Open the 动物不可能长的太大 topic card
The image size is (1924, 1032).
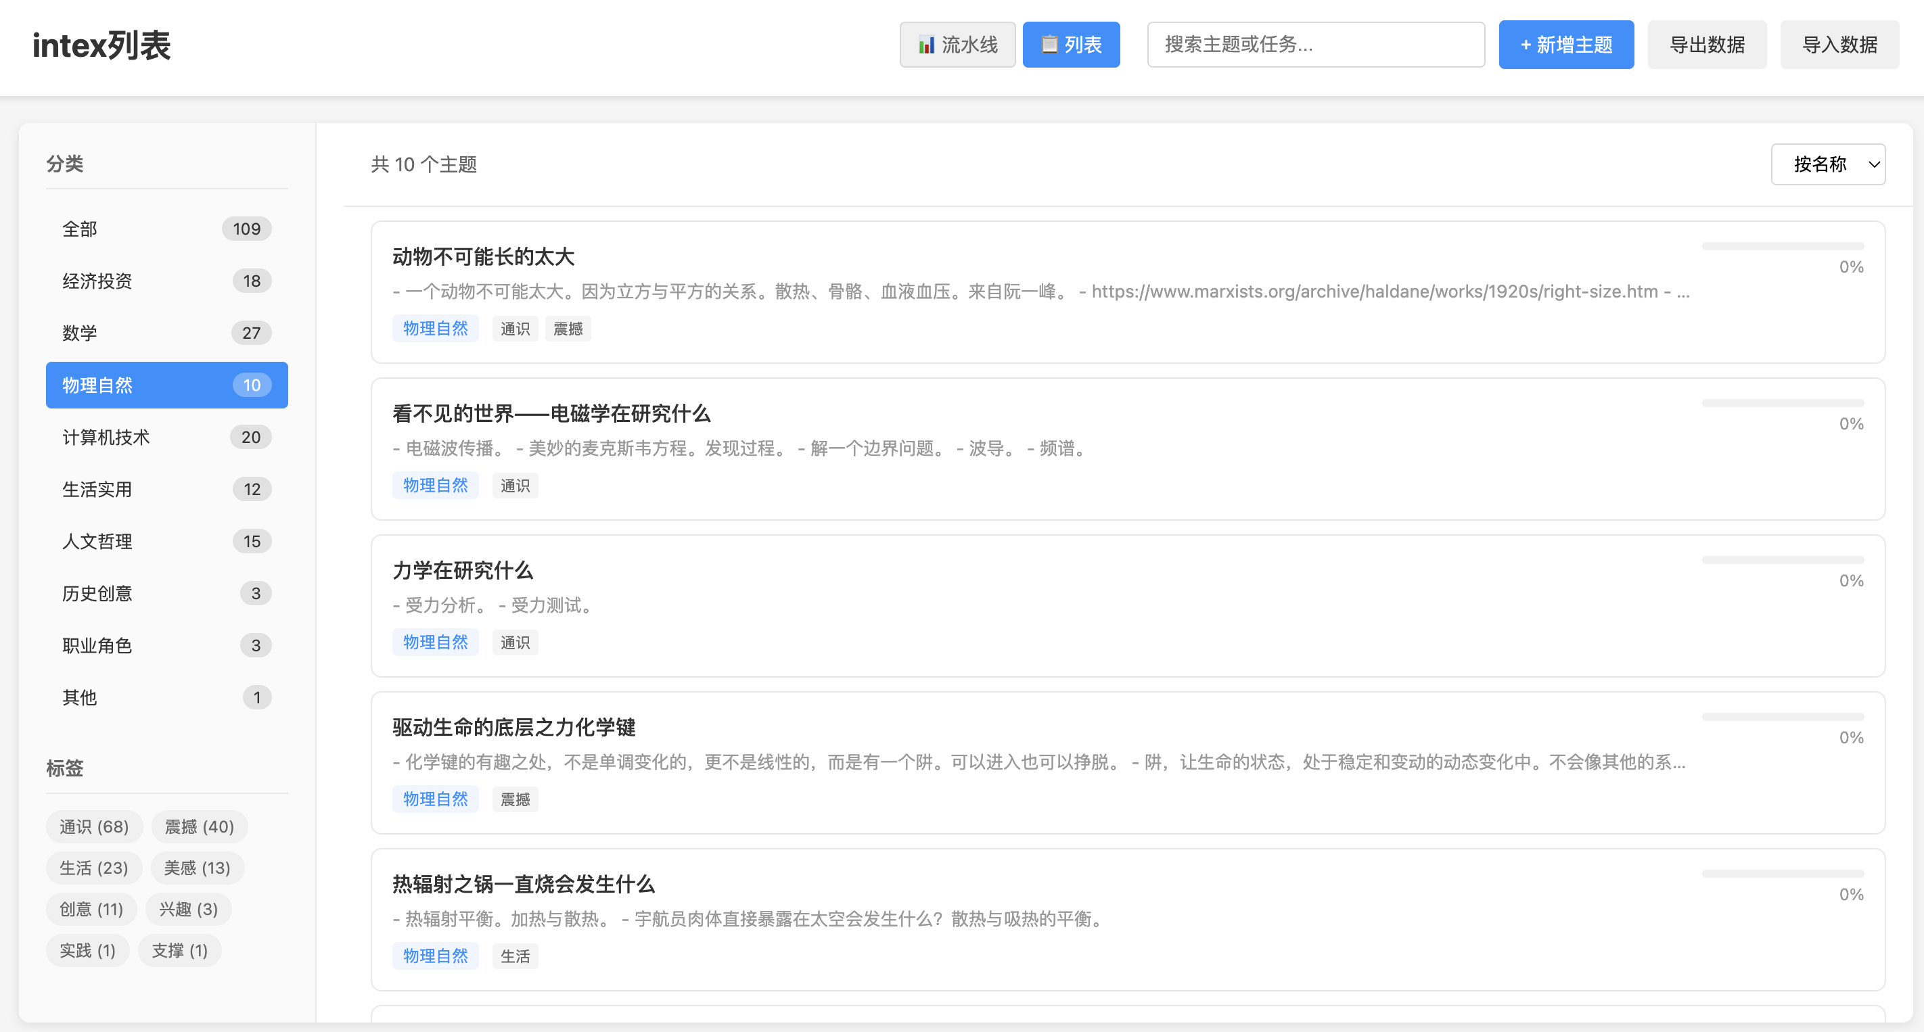[483, 257]
